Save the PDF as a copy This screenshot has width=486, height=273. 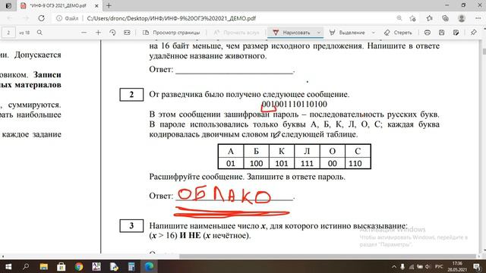456,33
